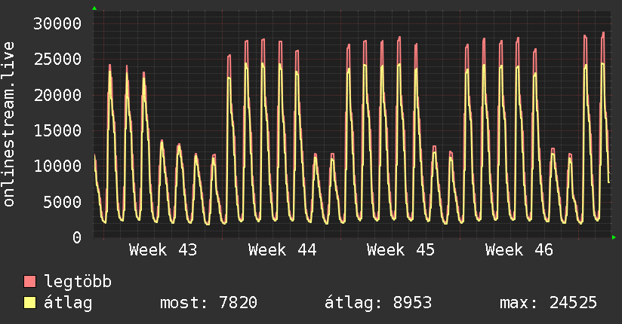The image size is (622, 324).
Task: Click the 30000 y-axis label
Action: pyautogui.click(x=57, y=24)
